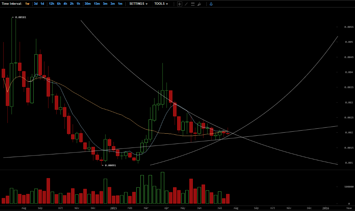Image resolution: width=355 pixels, height=211 pixels.
Task: Click the 500000 volume axis label
Action: click(x=349, y=187)
